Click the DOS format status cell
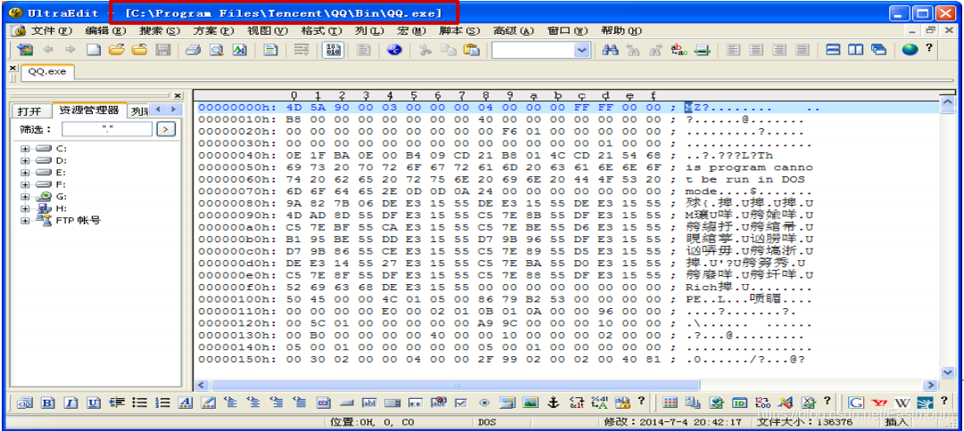Screen dimensions: 964x431 (486, 422)
